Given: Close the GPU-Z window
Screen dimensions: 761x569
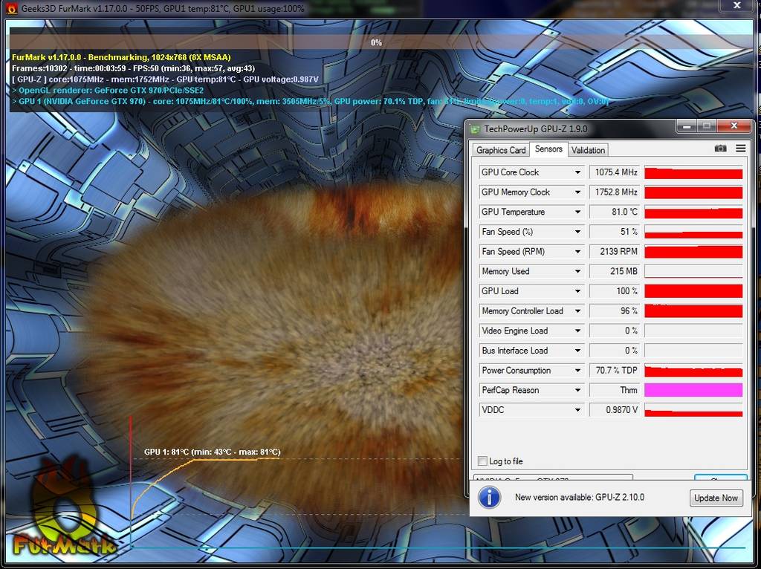Looking at the screenshot, I should [x=734, y=126].
